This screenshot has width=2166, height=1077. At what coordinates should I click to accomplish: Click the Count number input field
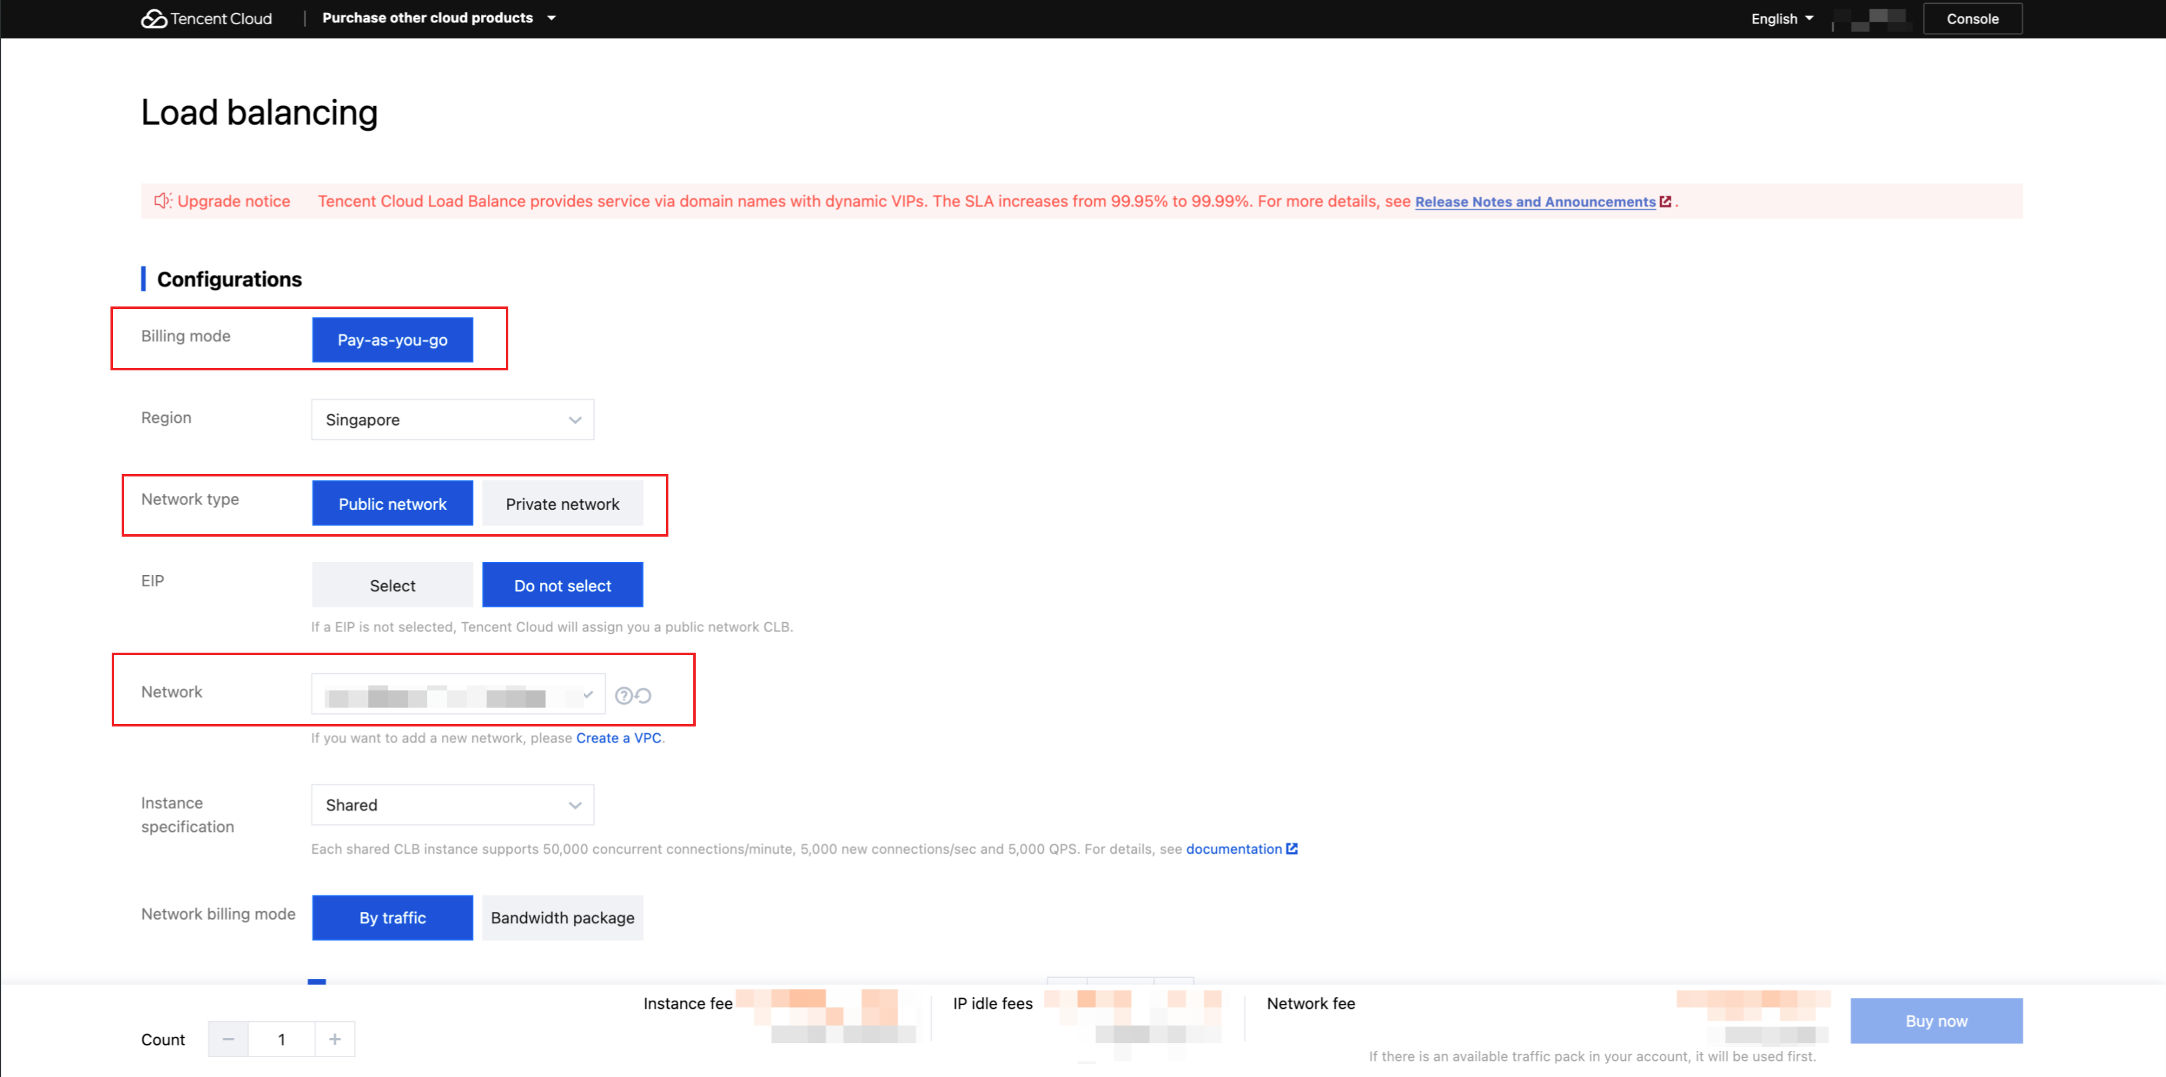coord(282,1039)
